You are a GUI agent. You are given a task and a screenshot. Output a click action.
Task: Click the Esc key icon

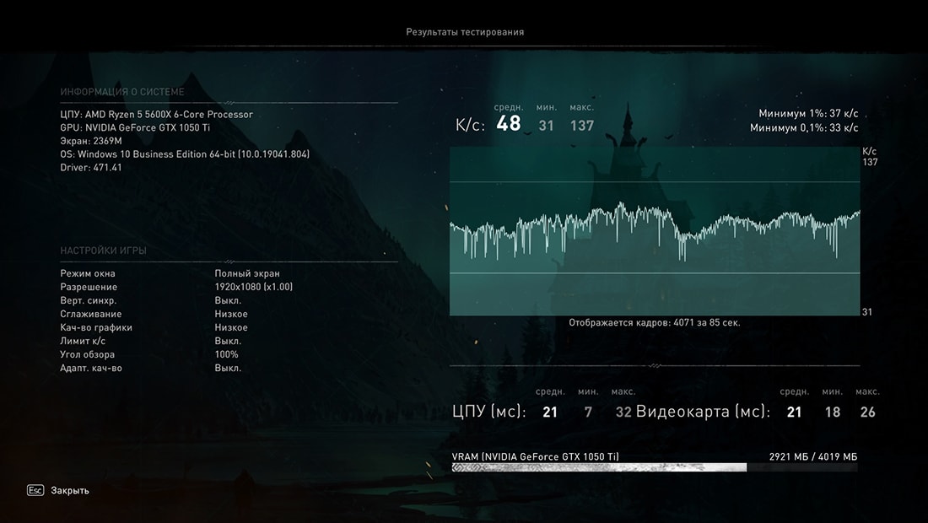[x=35, y=490]
